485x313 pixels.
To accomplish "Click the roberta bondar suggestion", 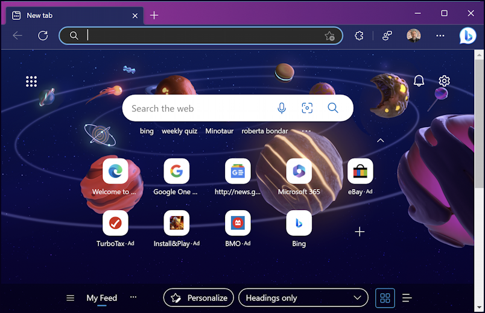I will (265, 131).
